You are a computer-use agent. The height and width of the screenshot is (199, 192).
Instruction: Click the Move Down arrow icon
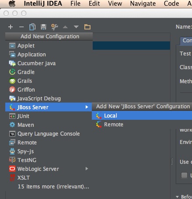[76, 27]
